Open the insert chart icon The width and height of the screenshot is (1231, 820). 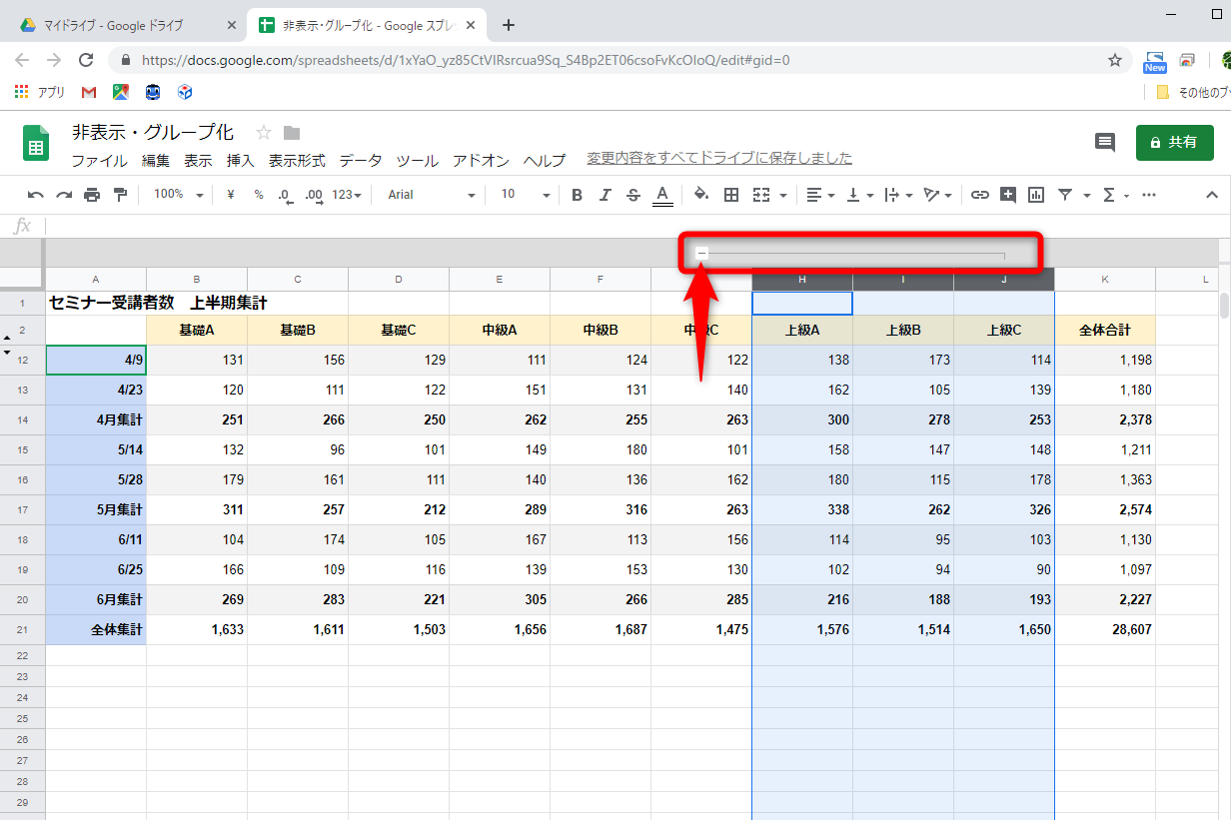pos(1036,194)
